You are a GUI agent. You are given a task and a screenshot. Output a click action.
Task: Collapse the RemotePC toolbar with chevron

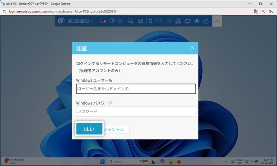[x=217, y=21]
